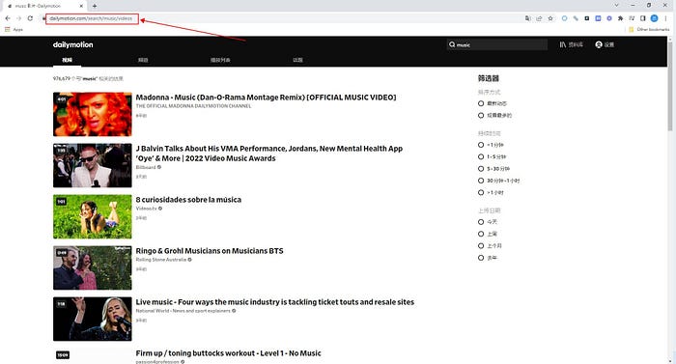Focus the Dailymotion search box containing music
Image resolution: width=676 pixels, height=364 pixels.
tap(497, 44)
